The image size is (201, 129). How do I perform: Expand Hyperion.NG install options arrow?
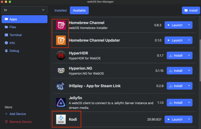[189, 71]
